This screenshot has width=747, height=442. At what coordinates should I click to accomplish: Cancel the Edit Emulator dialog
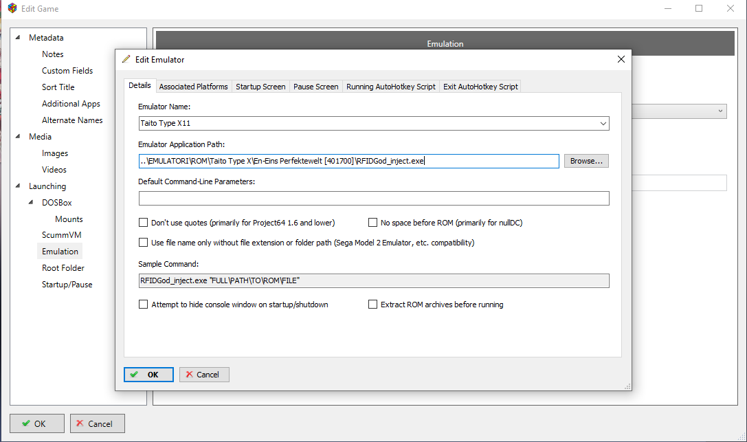tap(204, 375)
